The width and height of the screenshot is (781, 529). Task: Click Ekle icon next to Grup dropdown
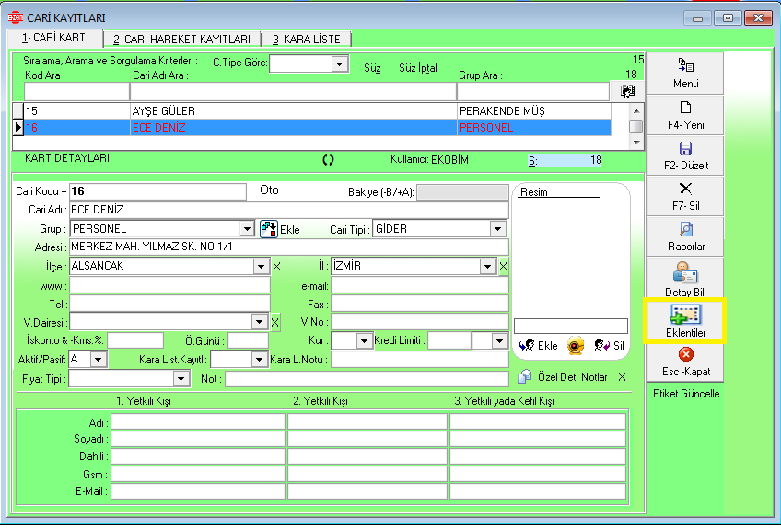(269, 229)
